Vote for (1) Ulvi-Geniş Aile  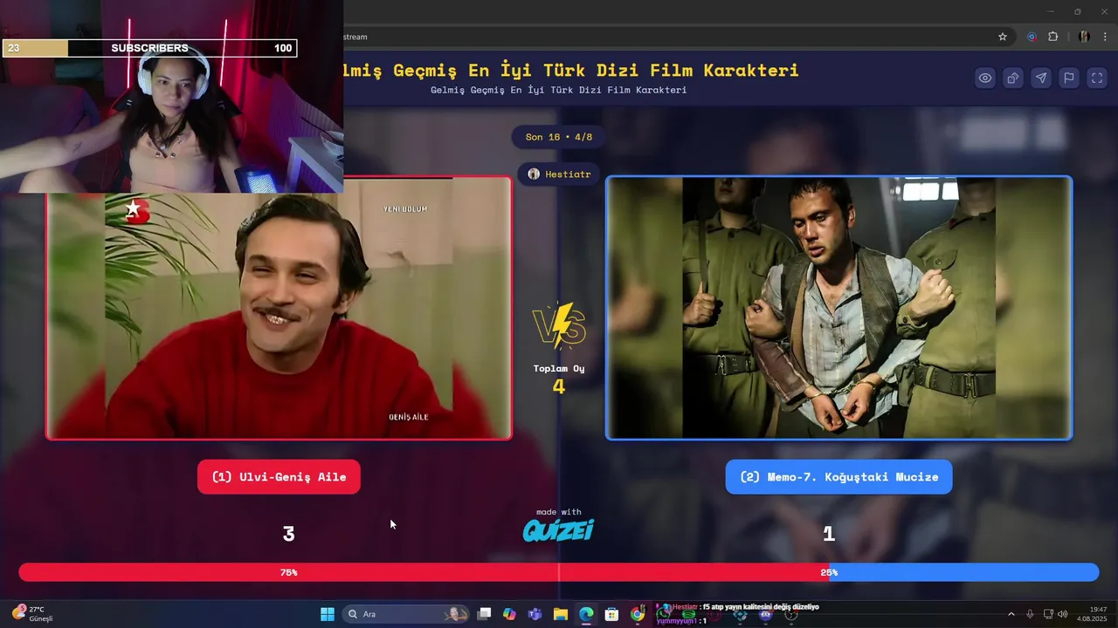pos(279,477)
